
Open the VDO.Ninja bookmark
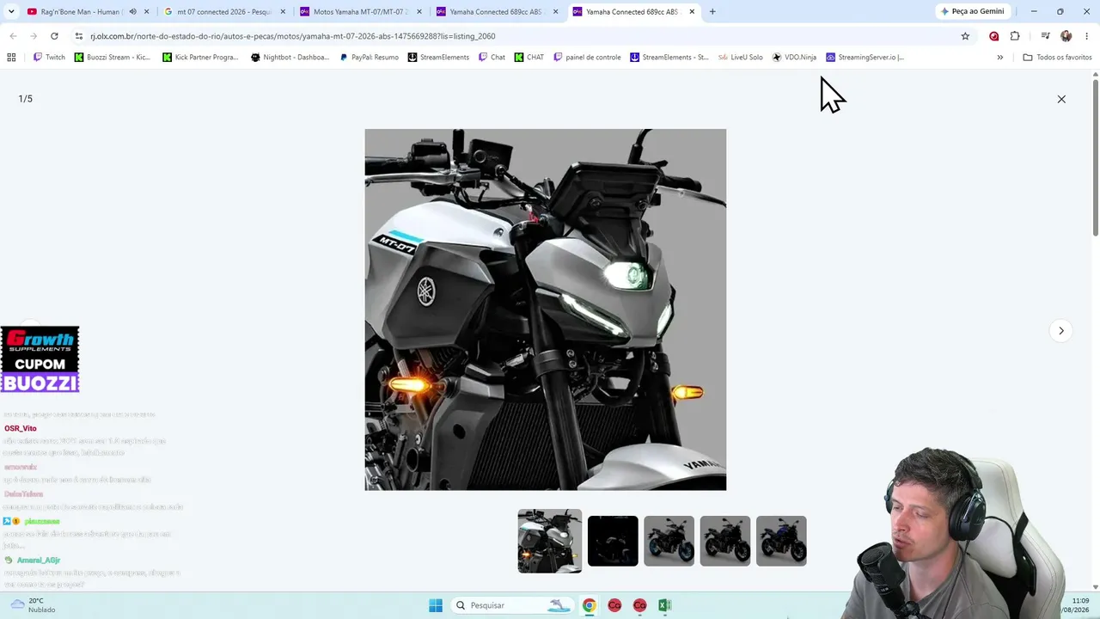click(794, 58)
